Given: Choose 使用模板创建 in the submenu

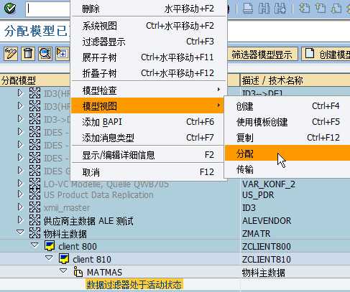Looking at the screenshot, I should (287, 122).
